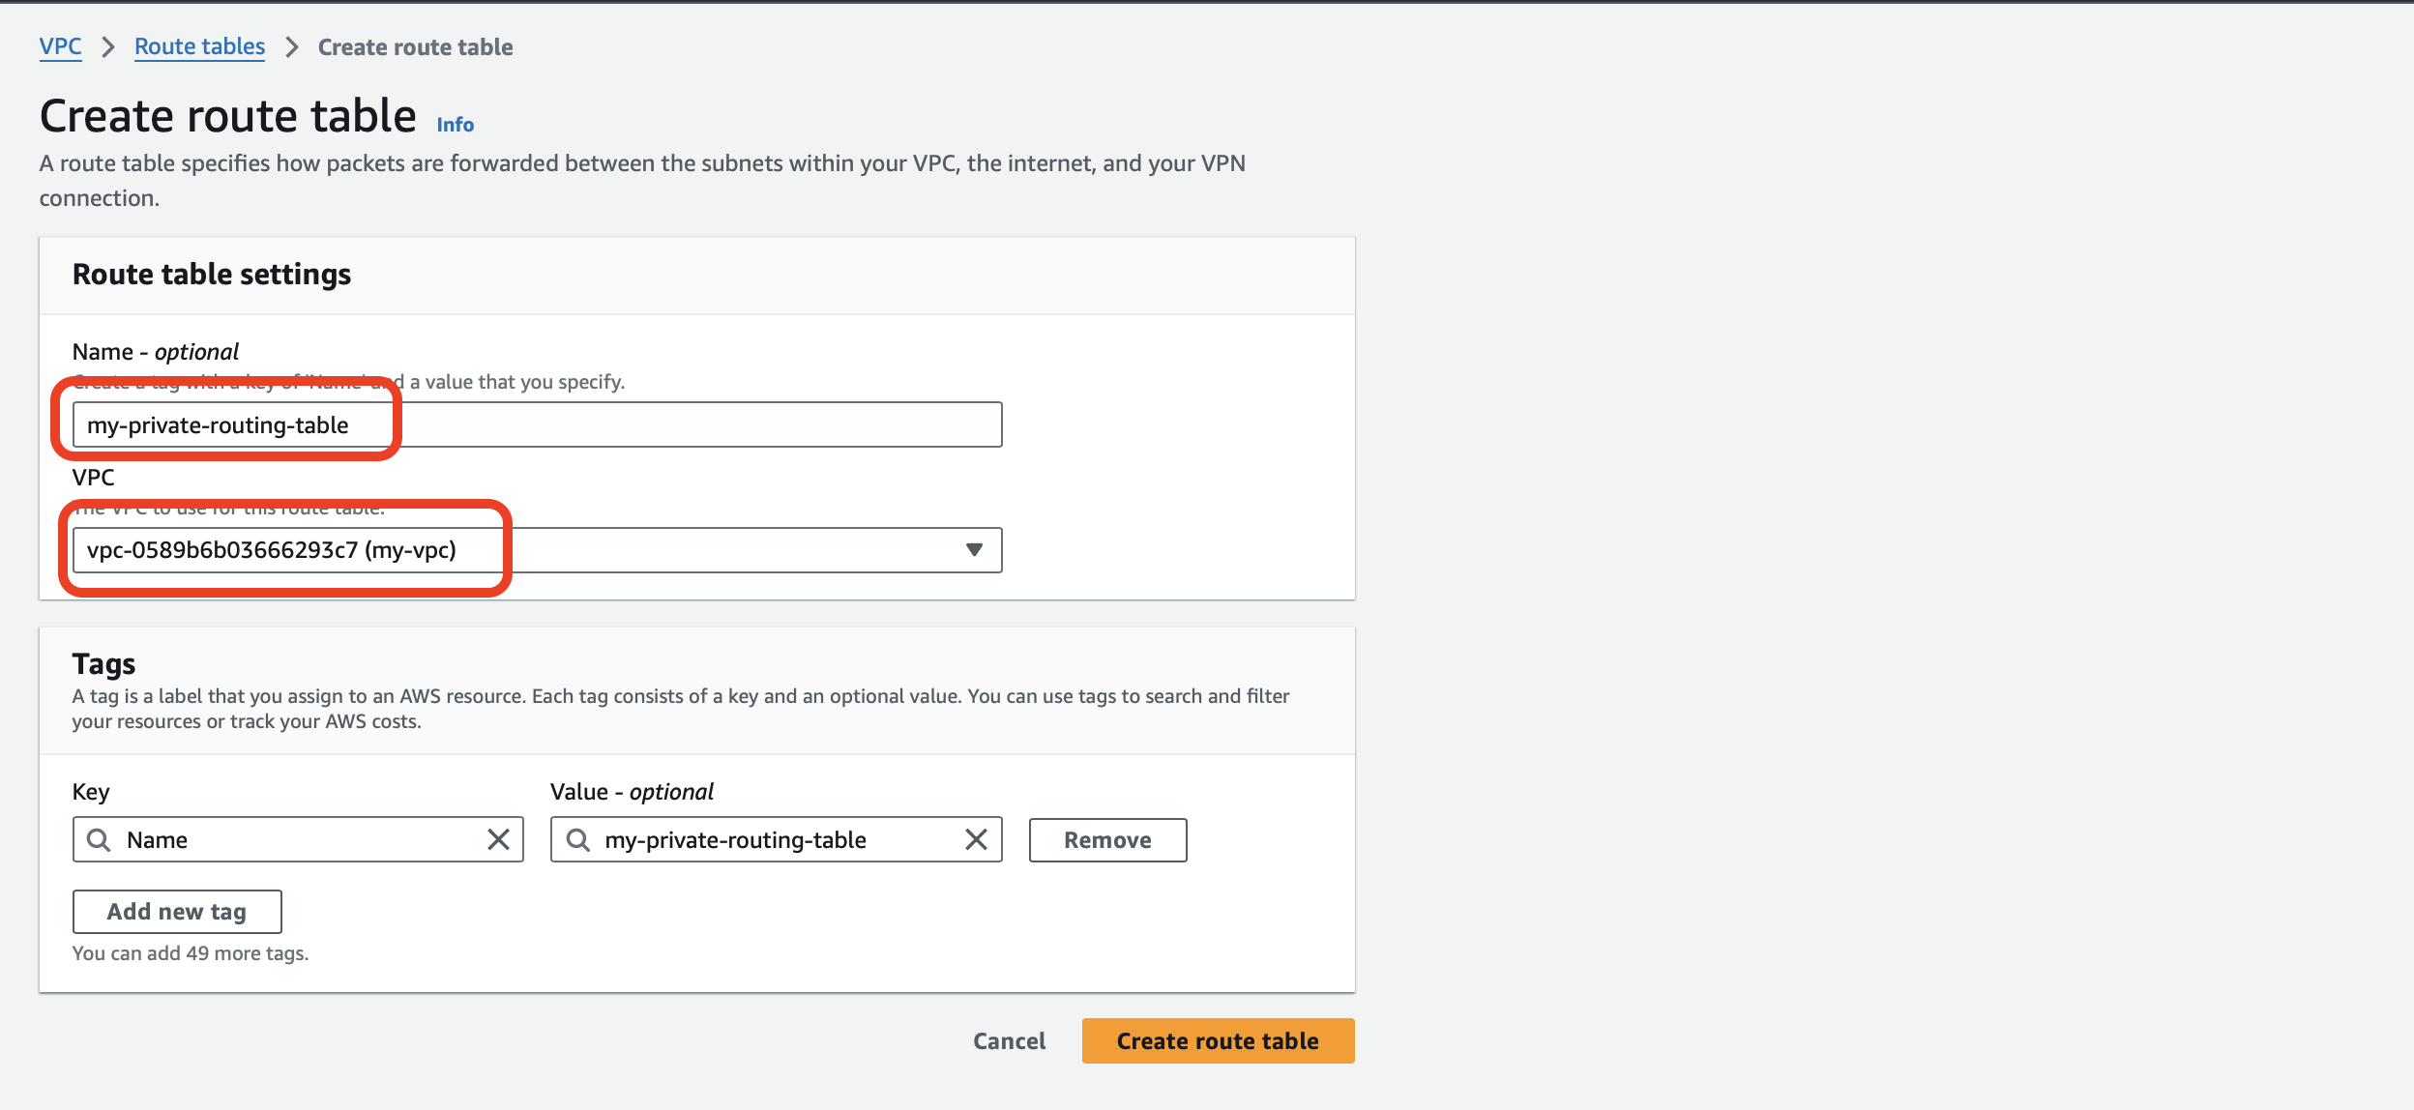The height and width of the screenshot is (1110, 2414).
Task: Clear the tag Value with X icon
Action: (976, 840)
